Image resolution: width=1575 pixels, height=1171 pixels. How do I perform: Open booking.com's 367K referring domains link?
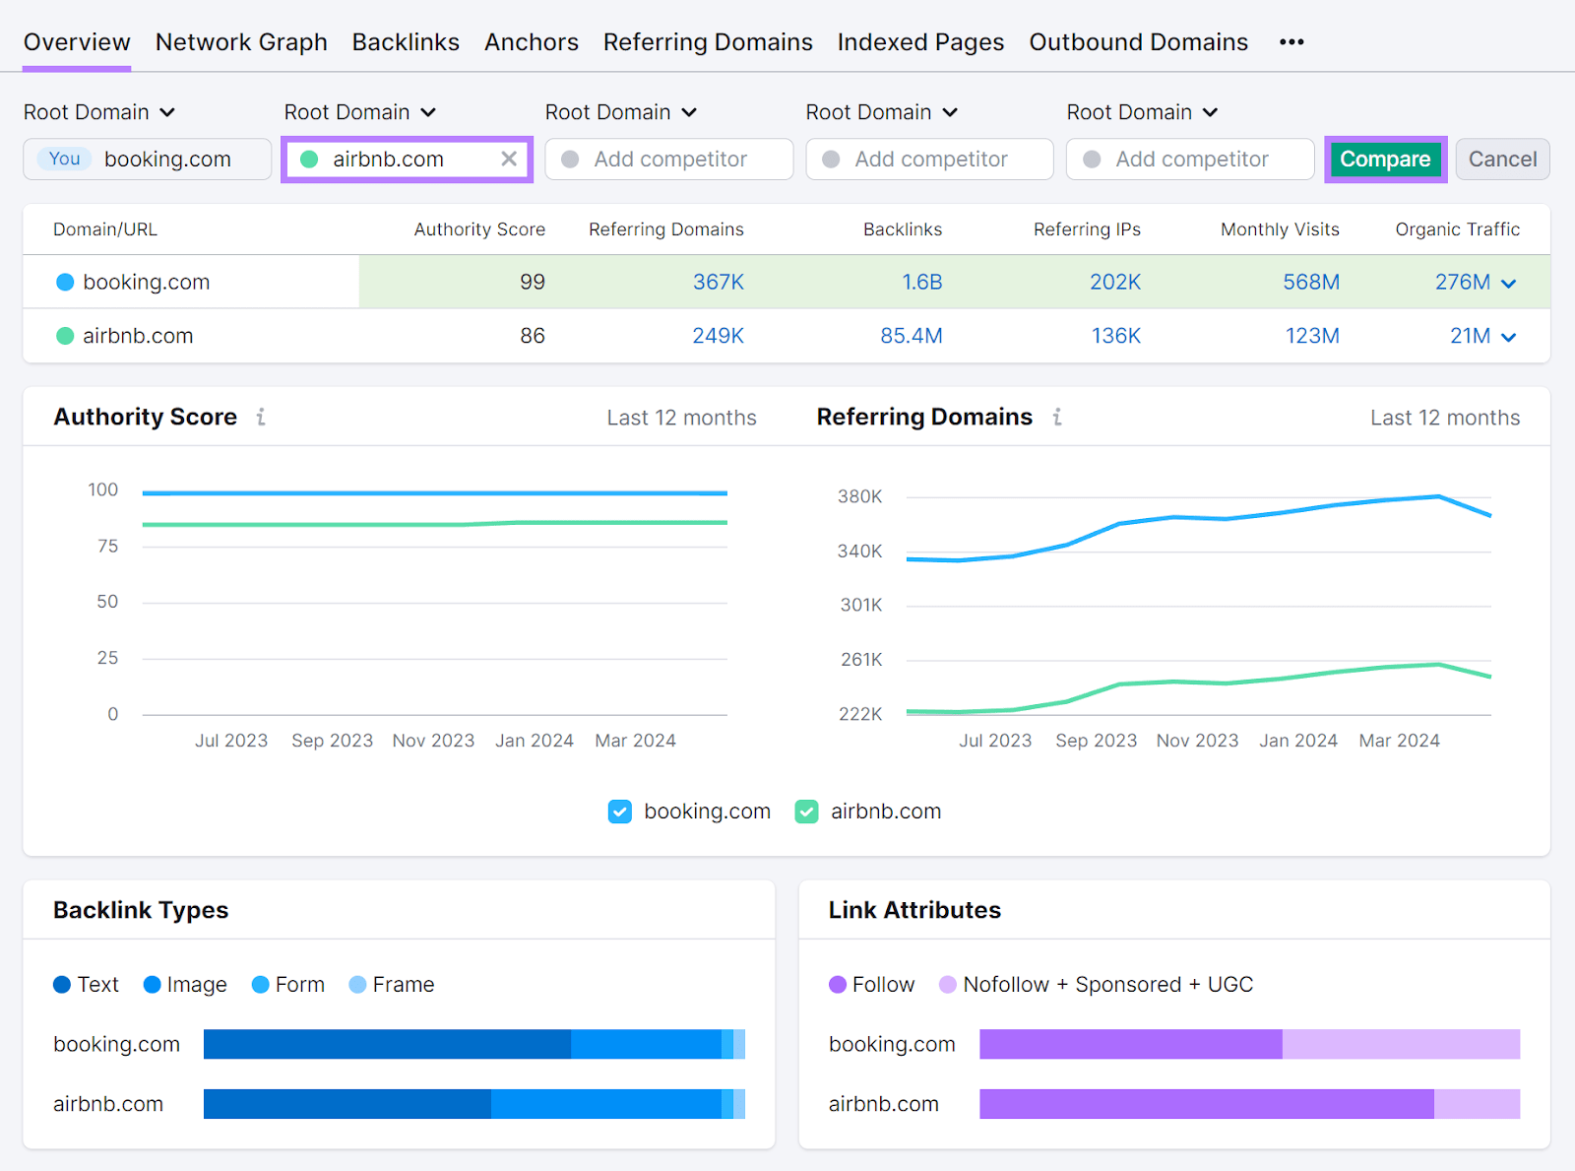pos(718,282)
